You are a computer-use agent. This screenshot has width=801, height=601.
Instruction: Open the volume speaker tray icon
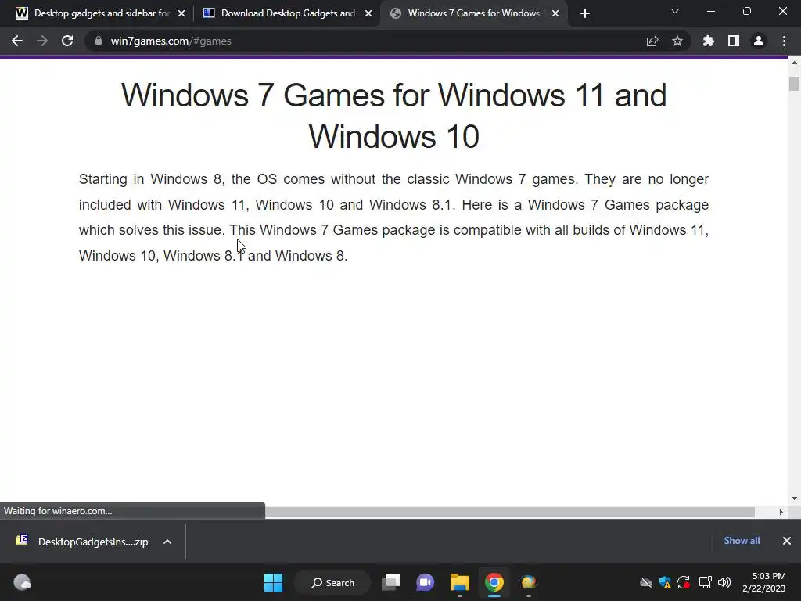click(724, 582)
